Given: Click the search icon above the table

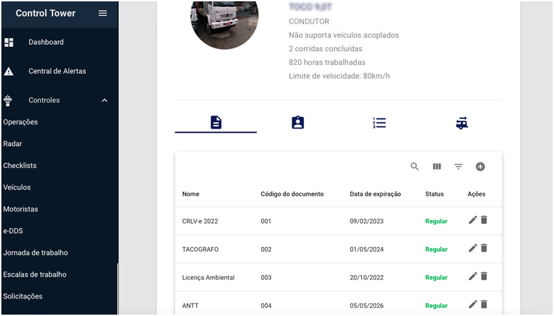Looking at the screenshot, I should [415, 167].
